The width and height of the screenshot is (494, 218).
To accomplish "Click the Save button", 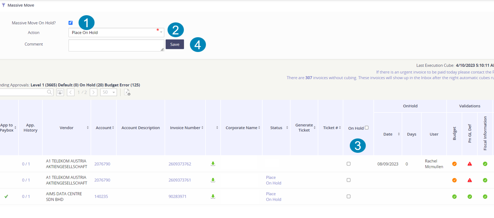I will 175,44.
